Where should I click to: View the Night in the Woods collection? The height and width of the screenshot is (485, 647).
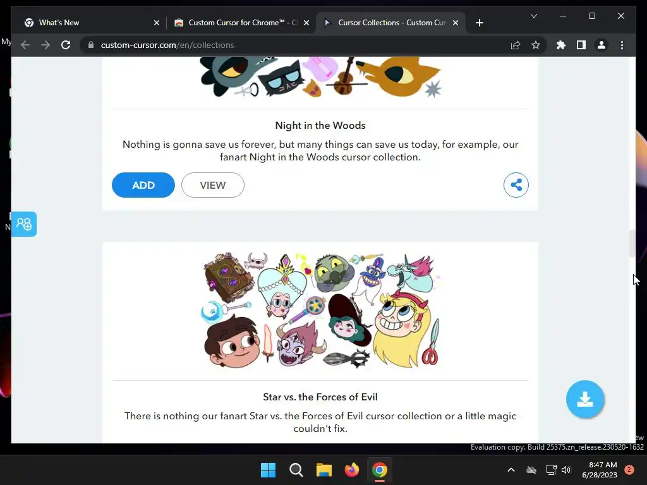[212, 185]
